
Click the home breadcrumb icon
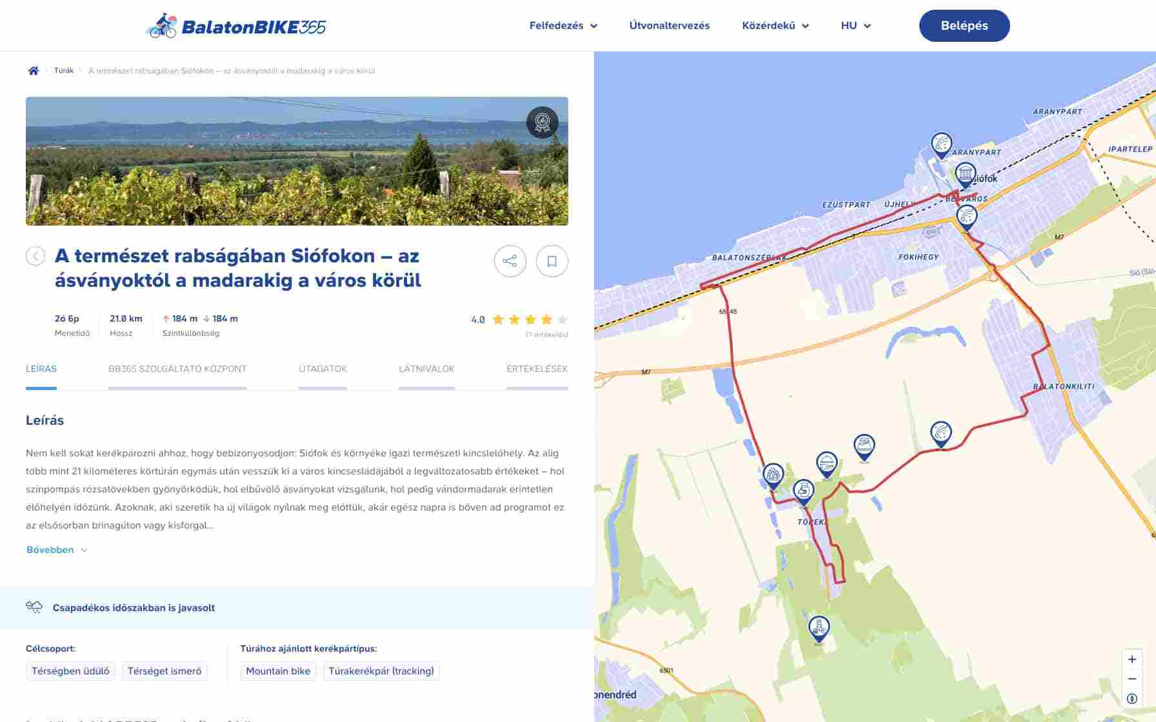click(x=34, y=71)
